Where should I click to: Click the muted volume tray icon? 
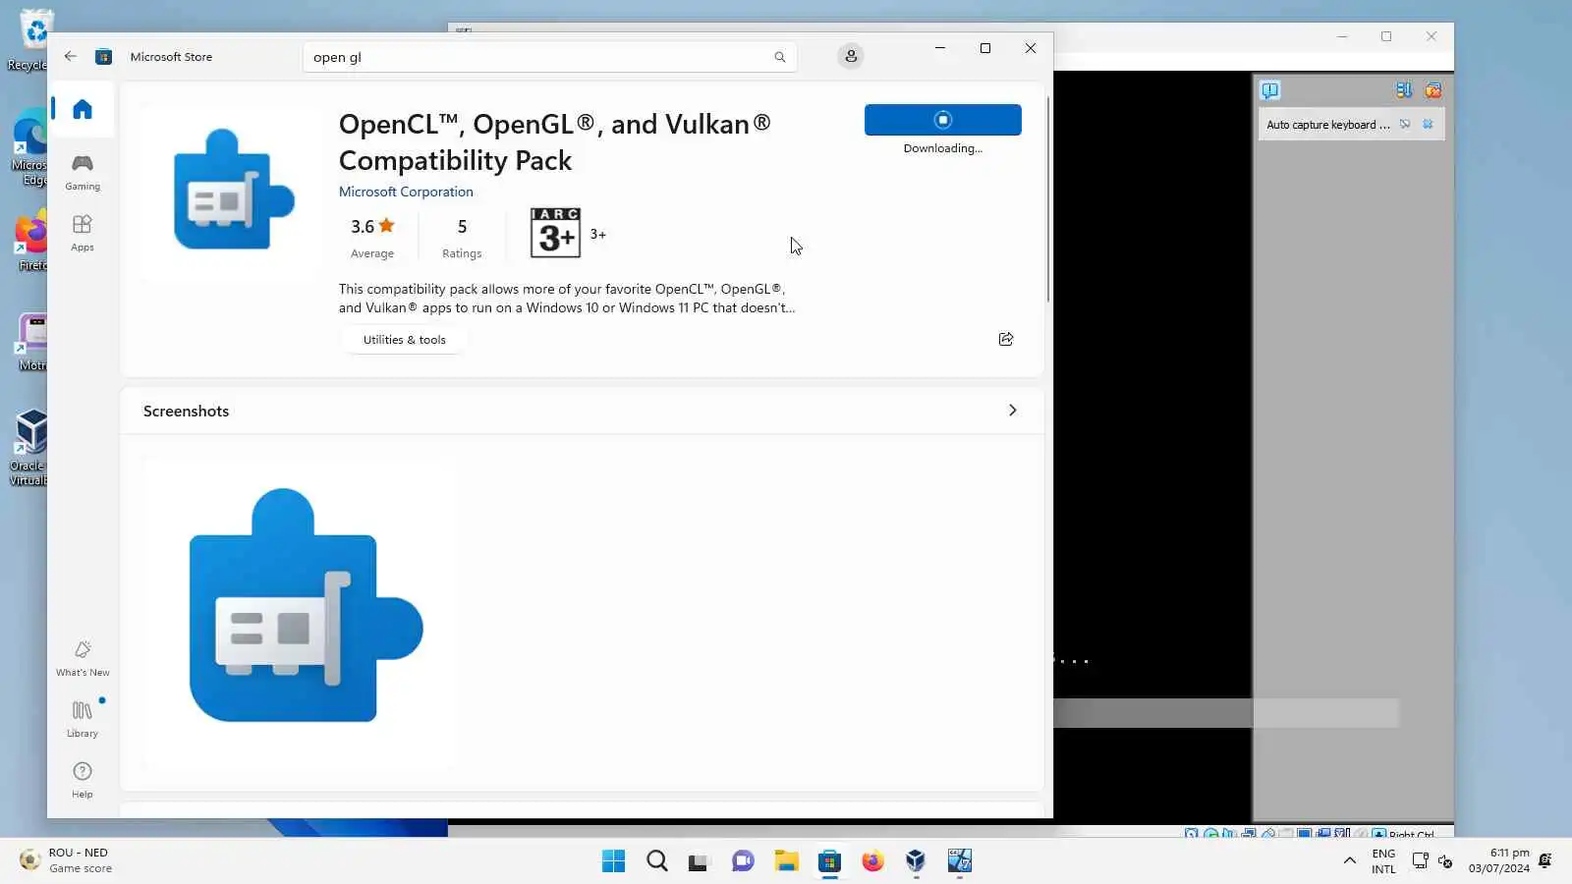tap(1445, 861)
